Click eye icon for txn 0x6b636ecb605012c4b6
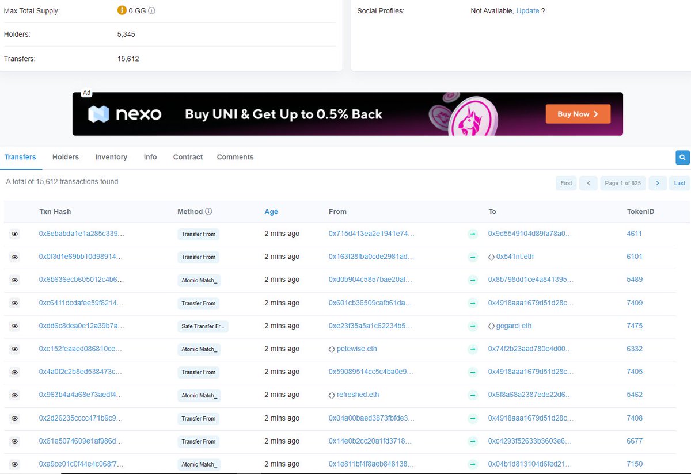 click(15, 280)
